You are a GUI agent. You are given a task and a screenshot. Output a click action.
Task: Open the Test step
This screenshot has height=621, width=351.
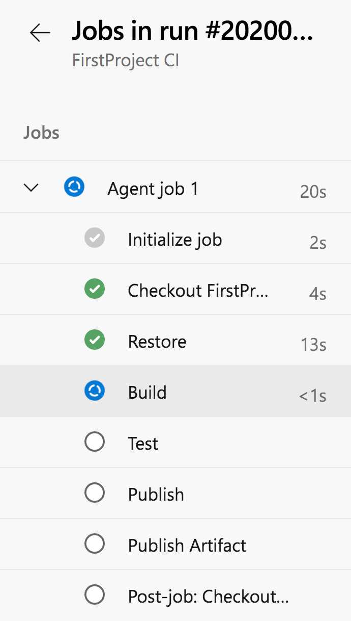coord(142,443)
